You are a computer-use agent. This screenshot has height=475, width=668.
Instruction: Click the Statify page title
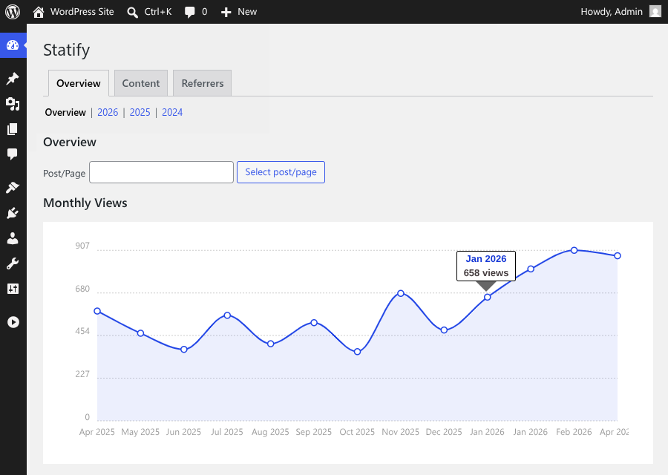coord(67,50)
